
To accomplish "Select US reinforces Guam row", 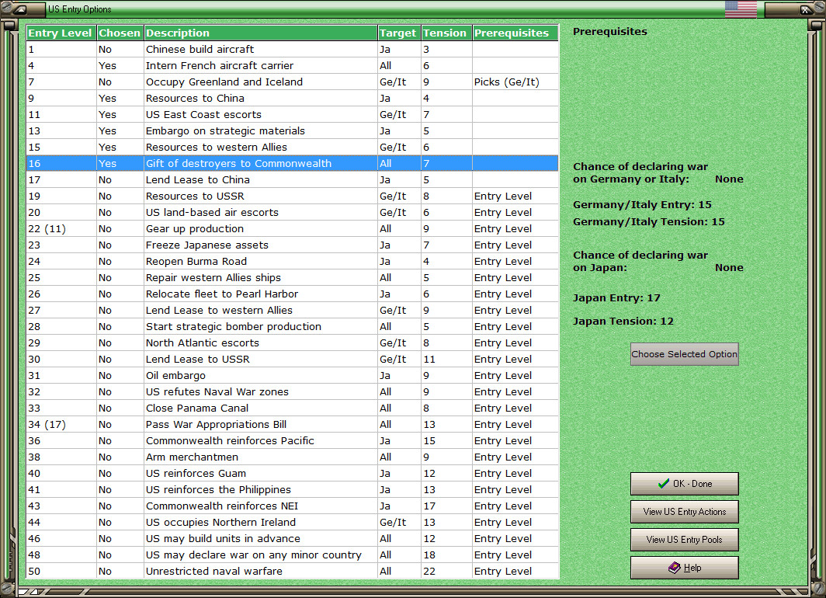I will 293,474.
